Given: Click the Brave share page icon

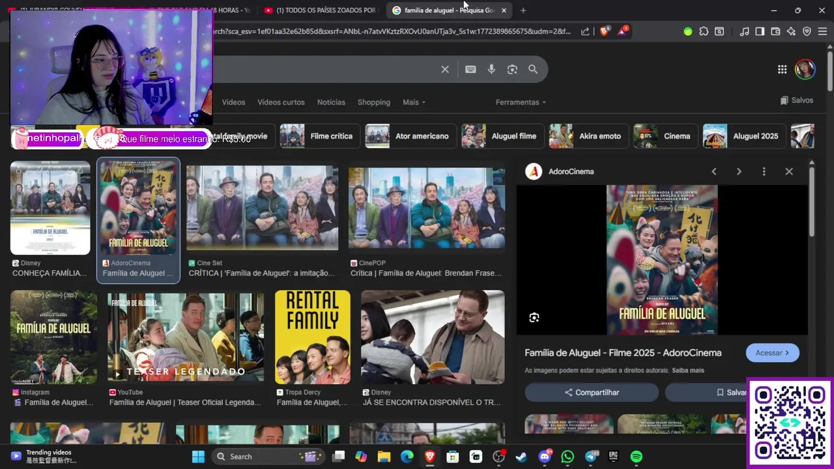Looking at the screenshot, I should tap(585, 31).
